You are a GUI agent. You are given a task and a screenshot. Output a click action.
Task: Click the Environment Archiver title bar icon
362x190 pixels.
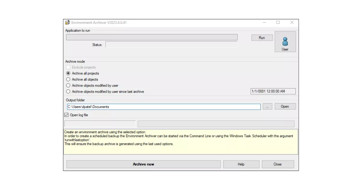[67, 22]
